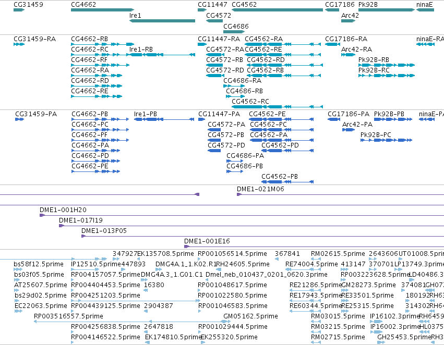
Task: Select transcript CG4662-RD label
Action: coord(90,81)
